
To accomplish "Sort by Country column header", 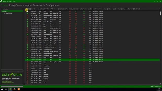I will tap(47, 9).
